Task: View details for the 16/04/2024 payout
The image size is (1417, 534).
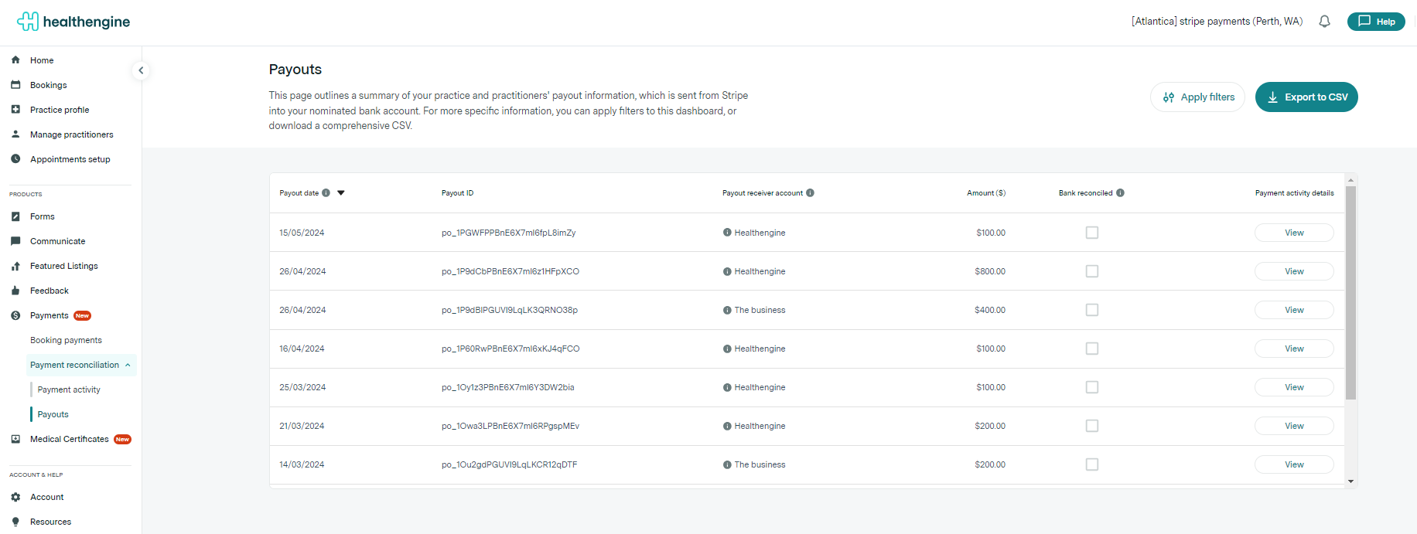Action: click(x=1293, y=349)
